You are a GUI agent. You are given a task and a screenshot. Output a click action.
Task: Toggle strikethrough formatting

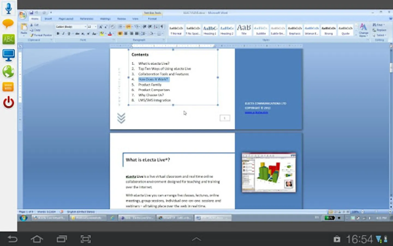click(x=77, y=34)
